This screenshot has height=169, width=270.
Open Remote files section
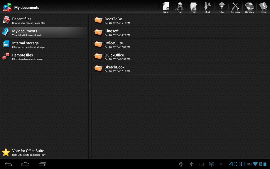click(44, 57)
